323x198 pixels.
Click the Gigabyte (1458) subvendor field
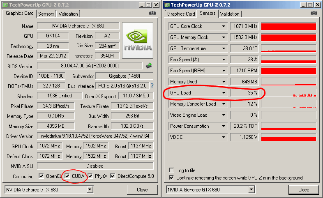125,76
